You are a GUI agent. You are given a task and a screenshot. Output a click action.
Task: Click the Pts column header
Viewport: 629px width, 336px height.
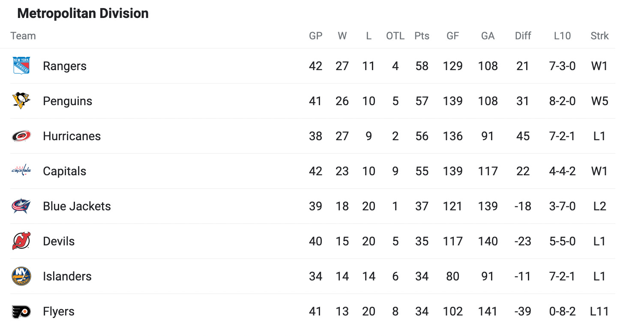[x=422, y=36]
